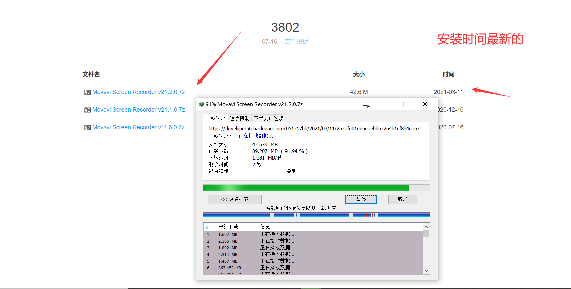Viewport: 571px width, 289px height.
Task: Click the N. column header
Action: (x=210, y=227)
